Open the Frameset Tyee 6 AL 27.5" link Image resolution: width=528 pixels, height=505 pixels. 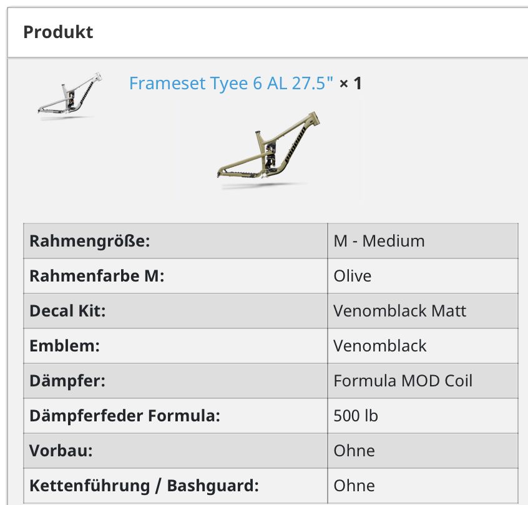(231, 83)
